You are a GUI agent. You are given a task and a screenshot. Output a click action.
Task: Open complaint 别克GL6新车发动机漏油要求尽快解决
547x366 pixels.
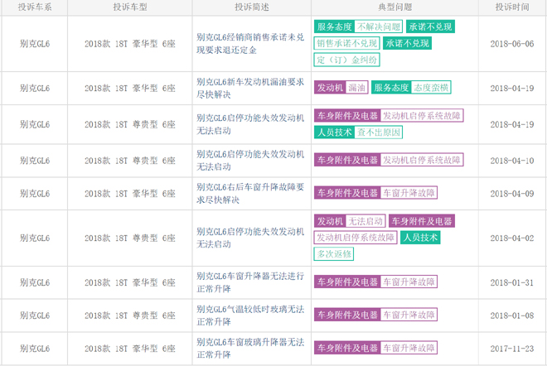pyautogui.click(x=250, y=89)
